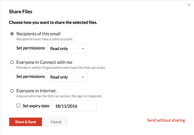Open permissions dropdown for email recipients
194x135 pixels.
[67, 49]
